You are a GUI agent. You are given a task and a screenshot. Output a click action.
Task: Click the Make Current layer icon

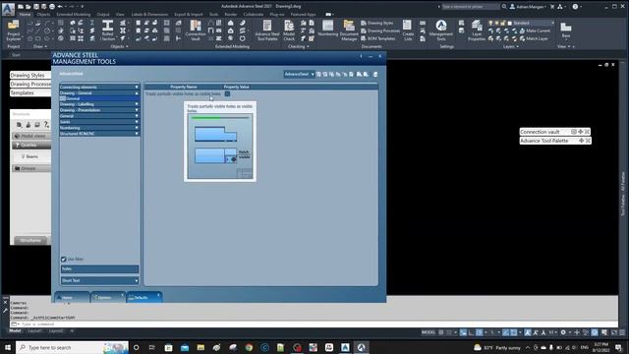pos(522,30)
